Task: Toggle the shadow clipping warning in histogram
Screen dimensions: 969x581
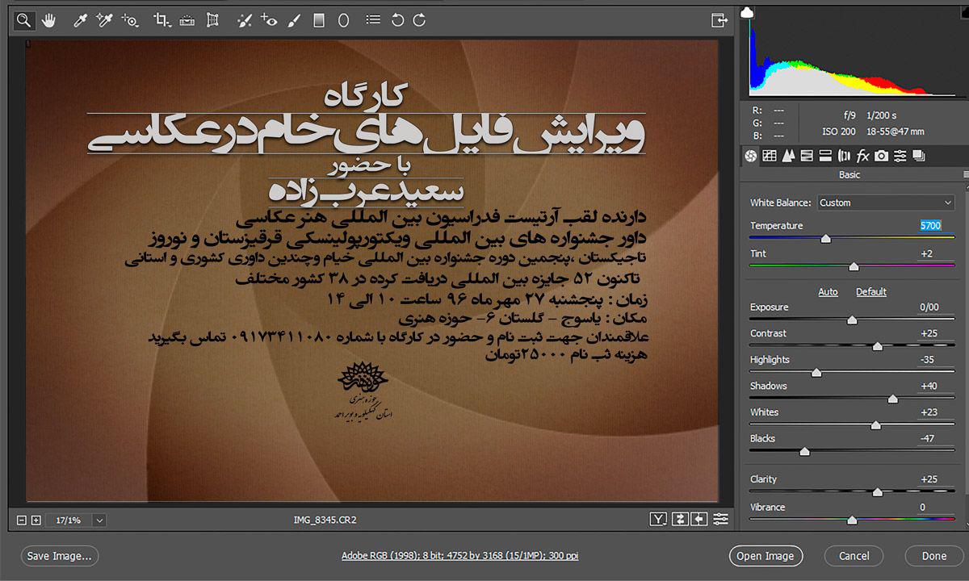Action: pos(748,12)
